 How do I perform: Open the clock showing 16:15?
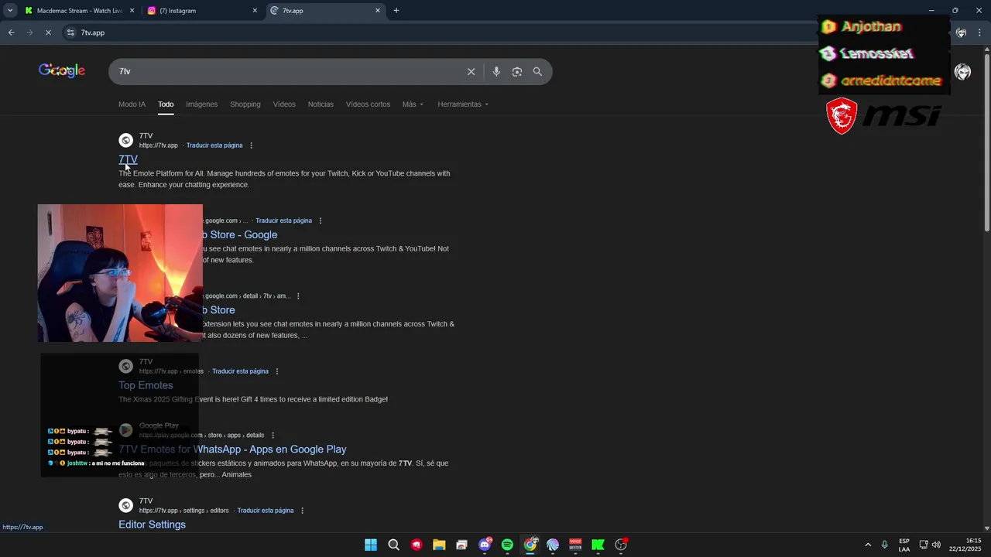966,545
